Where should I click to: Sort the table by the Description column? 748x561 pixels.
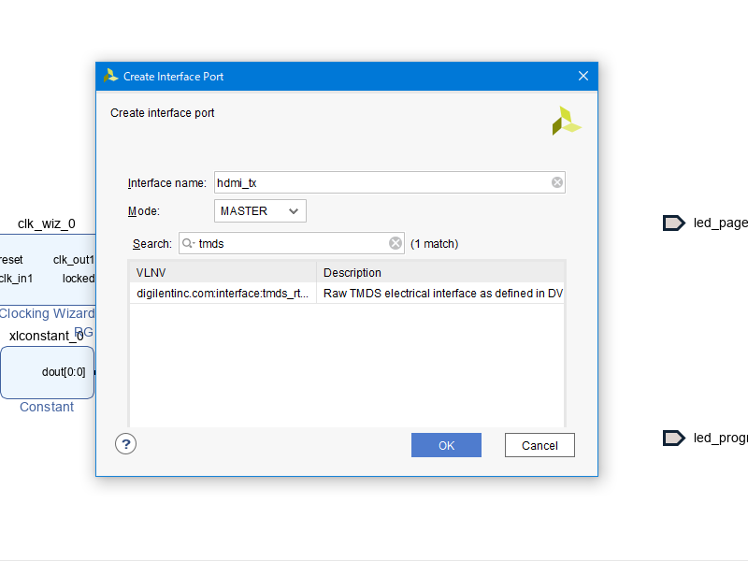point(439,273)
